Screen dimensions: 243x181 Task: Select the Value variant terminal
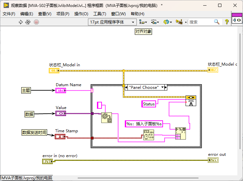(61, 113)
